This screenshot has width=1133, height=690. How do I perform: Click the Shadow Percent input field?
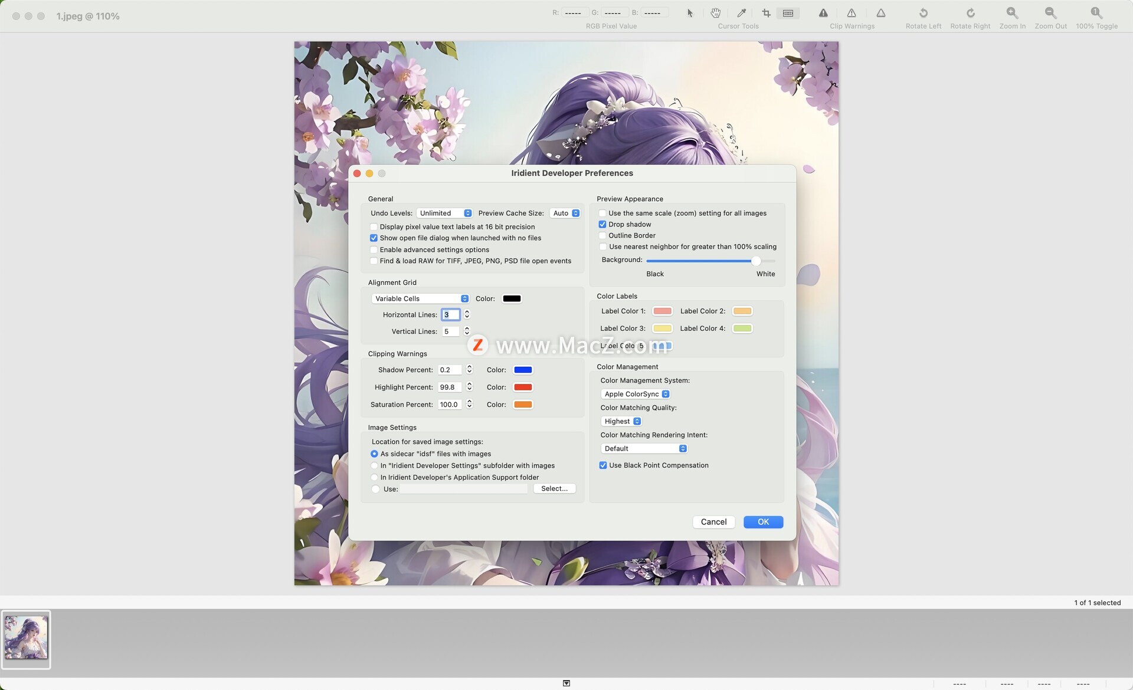coord(450,370)
